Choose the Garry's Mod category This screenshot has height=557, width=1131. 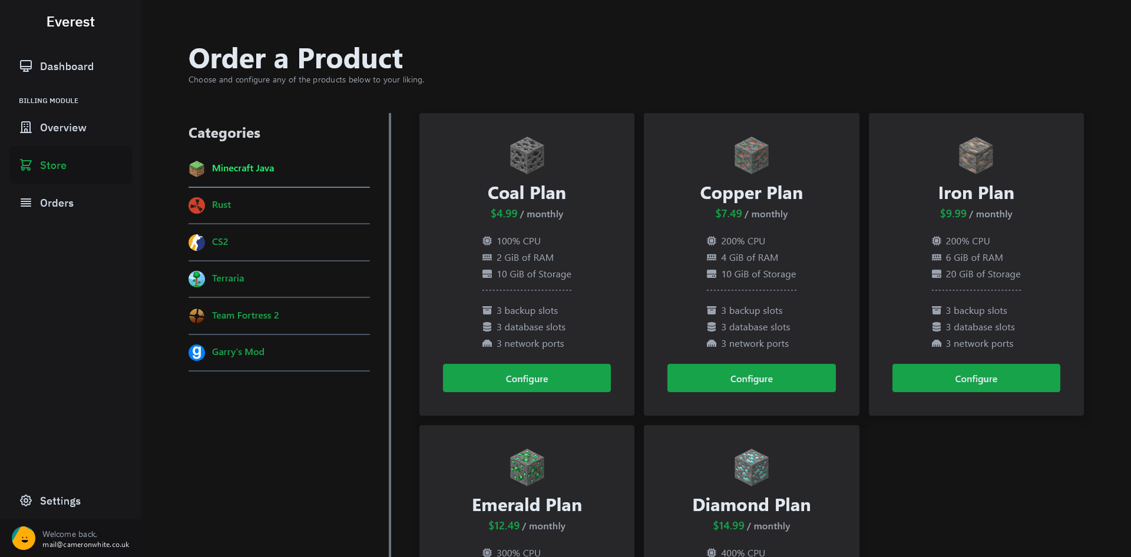(279, 352)
